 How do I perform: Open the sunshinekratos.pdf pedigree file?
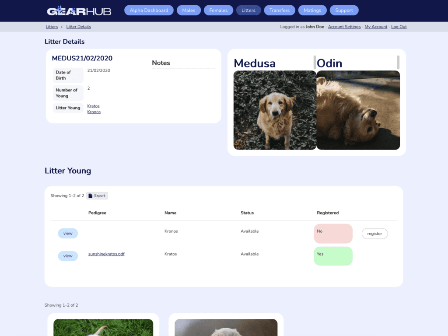pos(106,254)
